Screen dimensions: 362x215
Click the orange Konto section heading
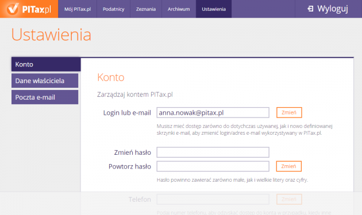coord(111,77)
